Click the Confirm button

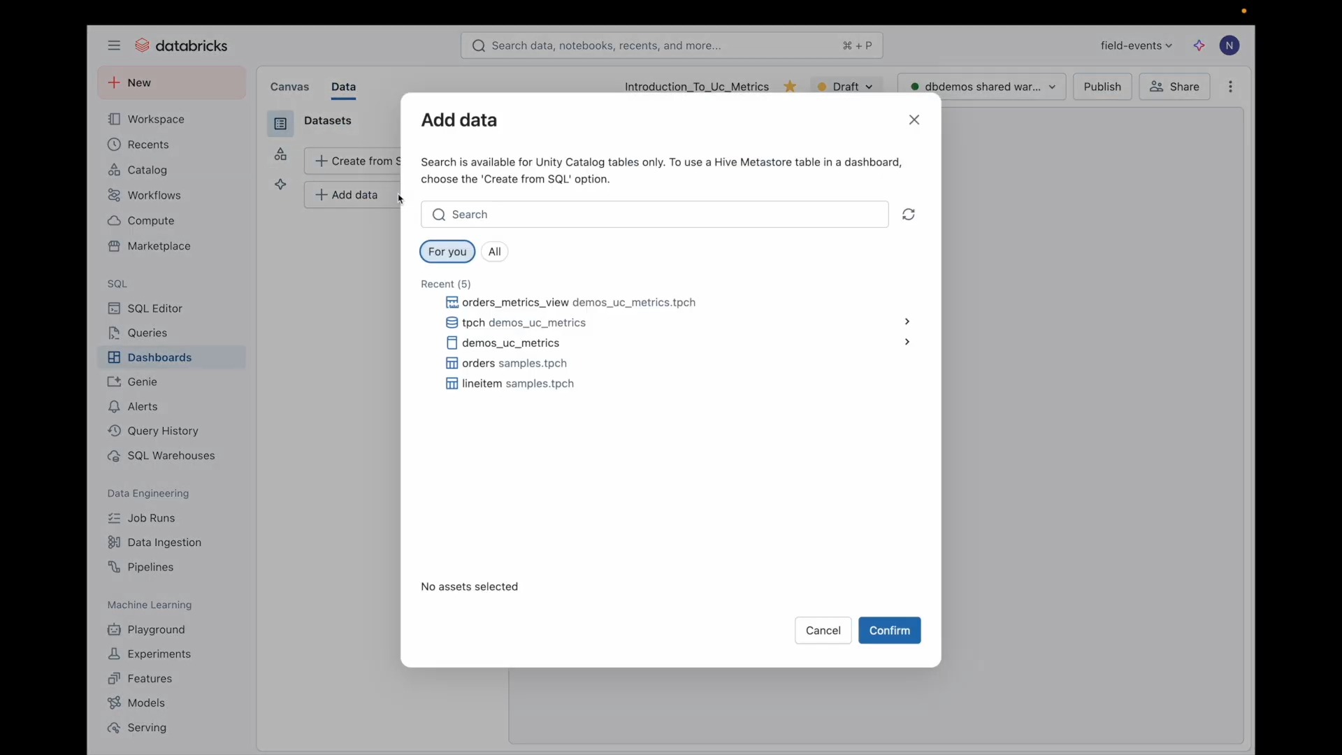[x=890, y=631]
